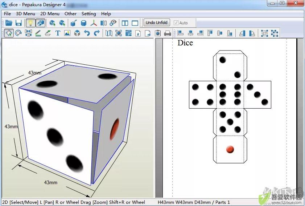Click the edit flaps pencil-line tool
This screenshot has width=305, height=206.
(38, 33)
